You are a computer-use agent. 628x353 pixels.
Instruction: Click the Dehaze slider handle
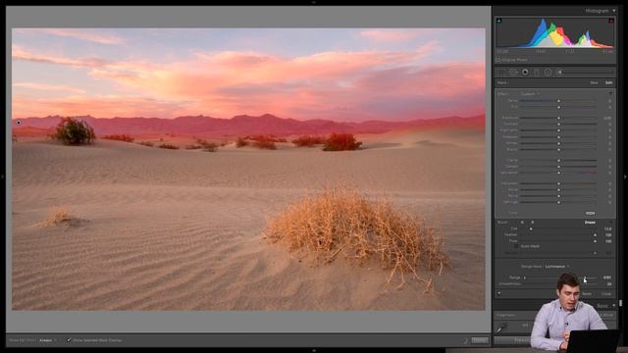(558, 167)
